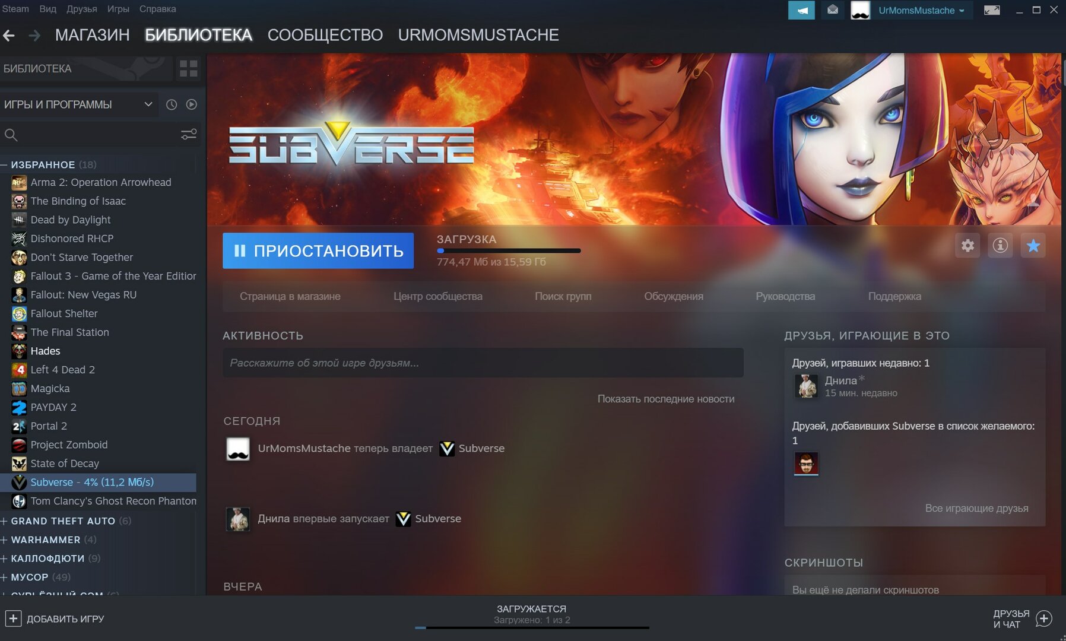Switch to the МАГАЗИН tab
Image resolution: width=1066 pixels, height=641 pixels.
pos(93,35)
